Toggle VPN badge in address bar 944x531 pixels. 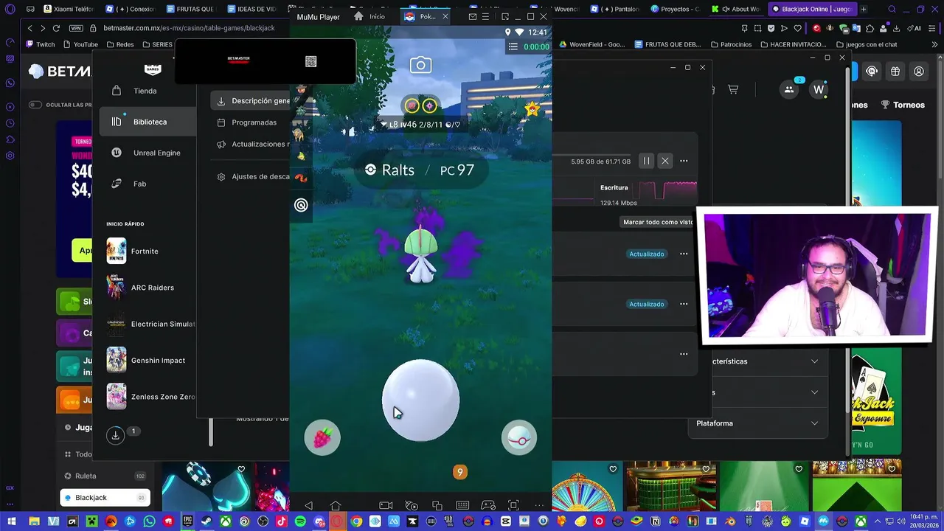[x=75, y=28]
